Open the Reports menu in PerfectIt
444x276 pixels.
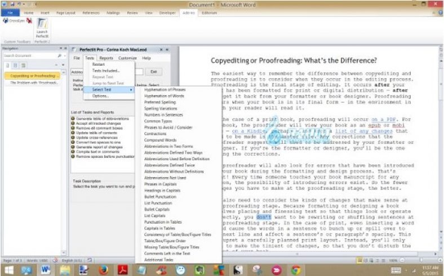coord(106,58)
